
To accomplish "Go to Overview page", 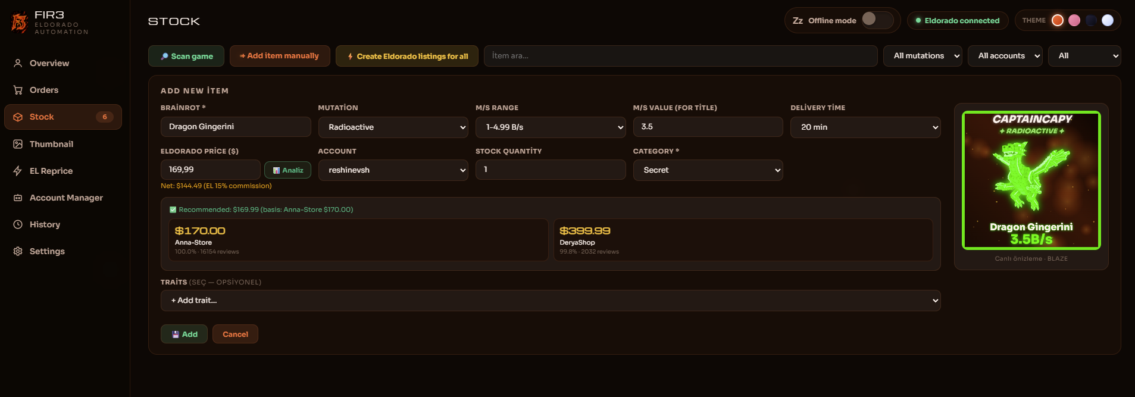I will (x=63, y=63).
